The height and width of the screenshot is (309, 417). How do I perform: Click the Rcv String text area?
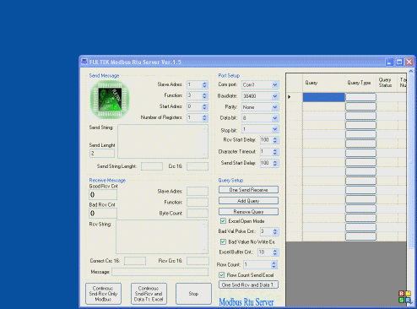[x=162, y=237]
